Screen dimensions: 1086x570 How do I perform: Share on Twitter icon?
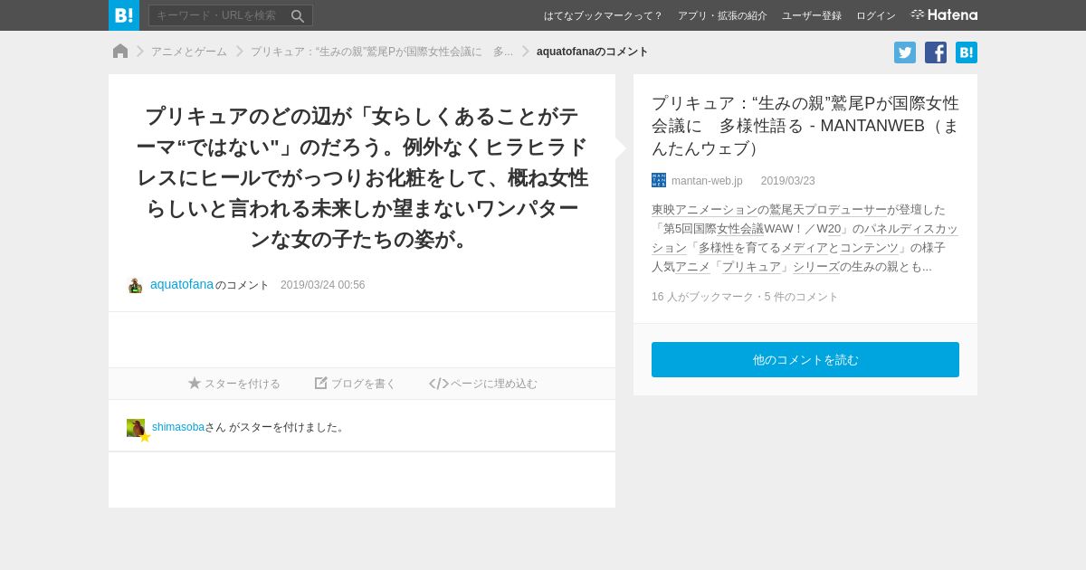tap(905, 52)
